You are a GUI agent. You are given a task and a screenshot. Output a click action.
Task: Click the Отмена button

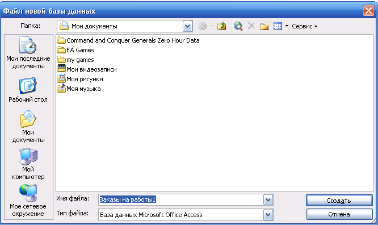[x=339, y=214]
